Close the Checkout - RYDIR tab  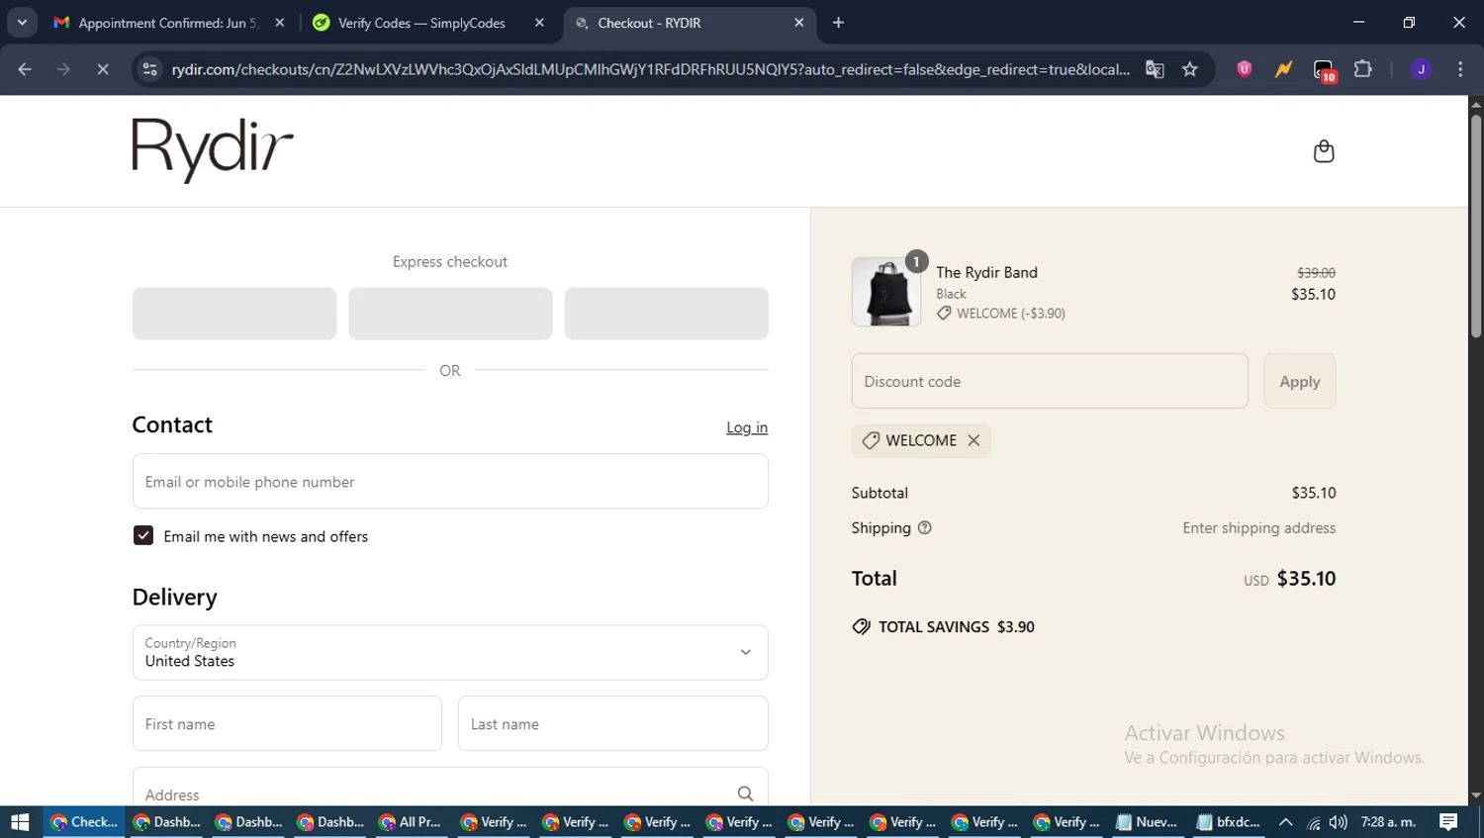click(799, 23)
